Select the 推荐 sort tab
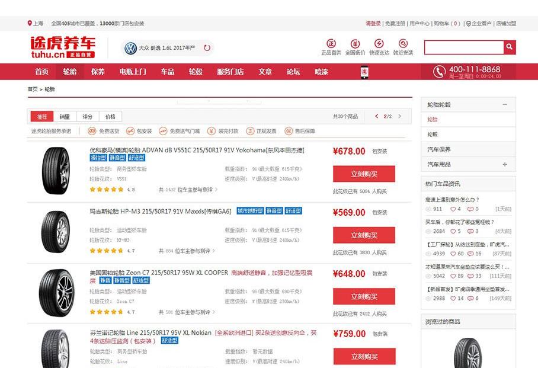This screenshot has width=538, height=368. 42,116
